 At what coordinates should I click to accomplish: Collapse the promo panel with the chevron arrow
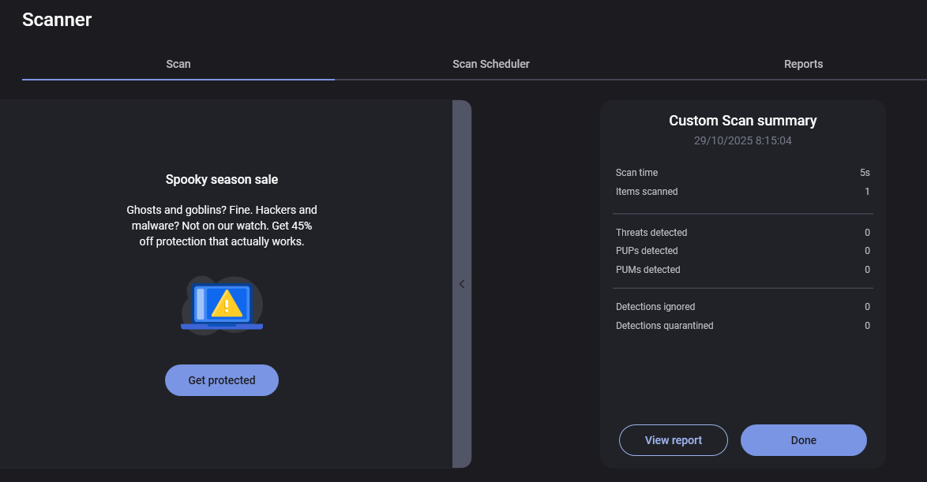pyautogui.click(x=462, y=284)
